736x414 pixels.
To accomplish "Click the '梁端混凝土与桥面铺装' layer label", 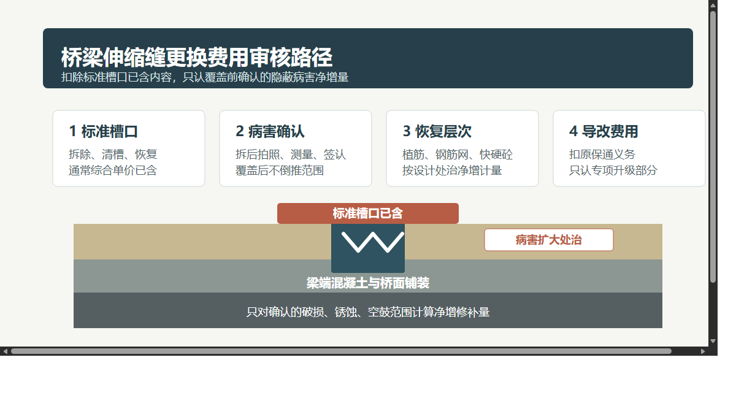I will [x=368, y=283].
